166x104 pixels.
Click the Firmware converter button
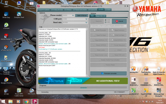click(108, 73)
